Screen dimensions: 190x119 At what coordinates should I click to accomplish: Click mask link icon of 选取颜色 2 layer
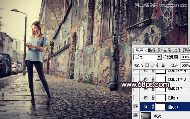point(153,79)
